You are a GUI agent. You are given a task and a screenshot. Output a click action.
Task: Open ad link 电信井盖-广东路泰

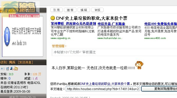click(x=111, y=24)
